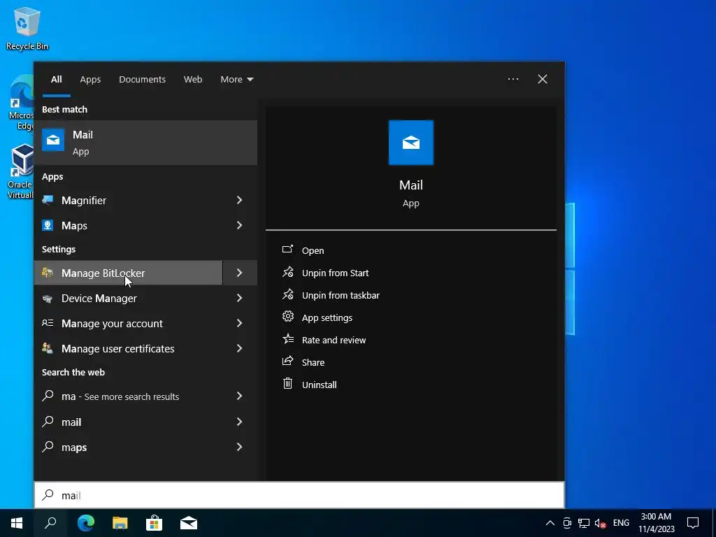Click the App settings gear icon
This screenshot has width=716, height=537.
tap(287, 317)
